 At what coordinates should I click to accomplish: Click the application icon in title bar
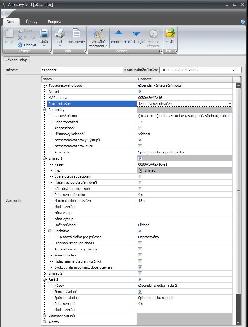[4, 4]
